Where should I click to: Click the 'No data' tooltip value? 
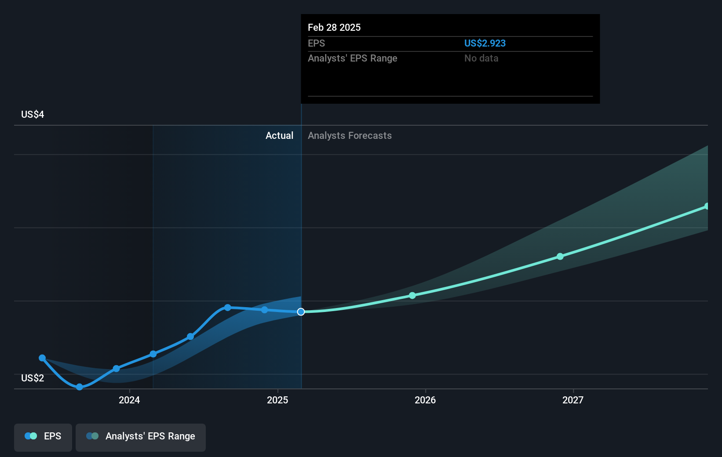click(481, 58)
